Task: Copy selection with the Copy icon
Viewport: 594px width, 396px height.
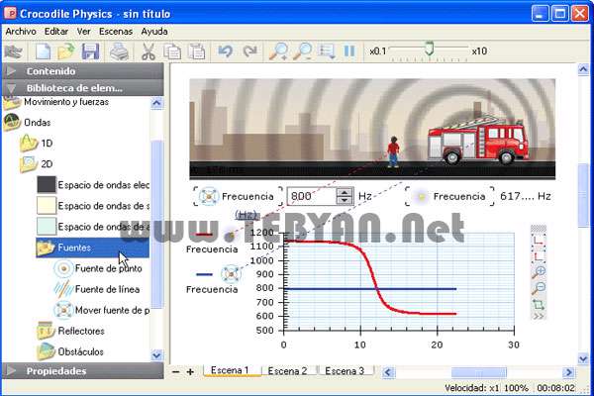Action: (172, 51)
